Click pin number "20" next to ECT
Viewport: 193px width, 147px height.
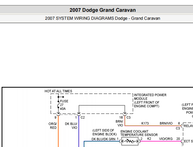point(178,139)
